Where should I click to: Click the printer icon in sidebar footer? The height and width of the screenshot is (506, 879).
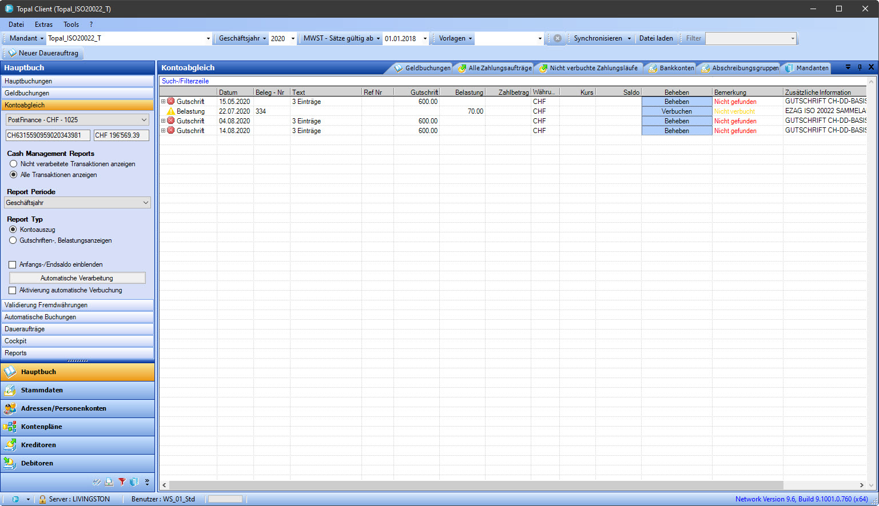click(109, 482)
